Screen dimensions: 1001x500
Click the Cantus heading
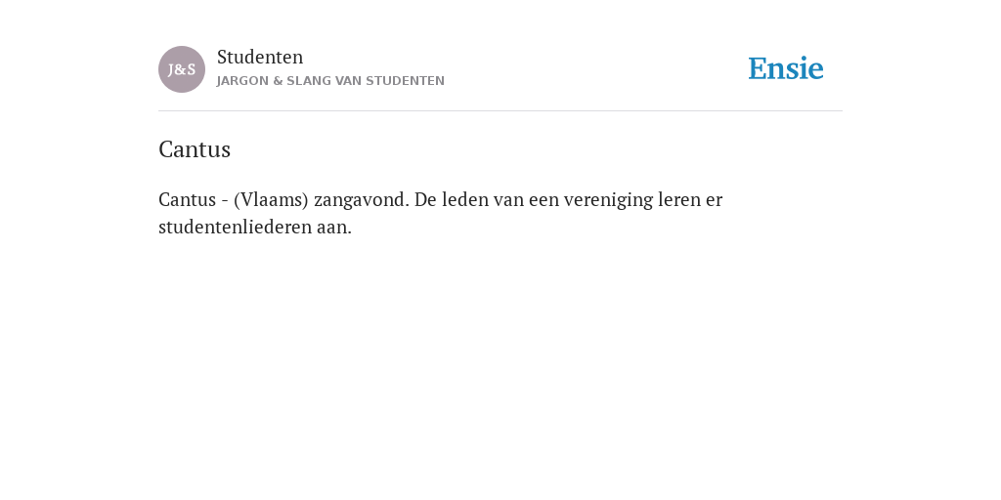coord(195,149)
